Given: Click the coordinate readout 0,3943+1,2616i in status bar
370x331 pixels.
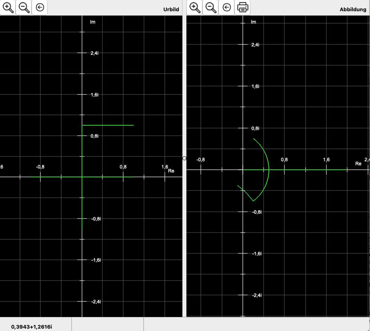Looking at the screenshot, I should coord(32,327).
